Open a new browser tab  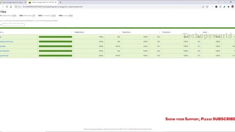point(60,2)
